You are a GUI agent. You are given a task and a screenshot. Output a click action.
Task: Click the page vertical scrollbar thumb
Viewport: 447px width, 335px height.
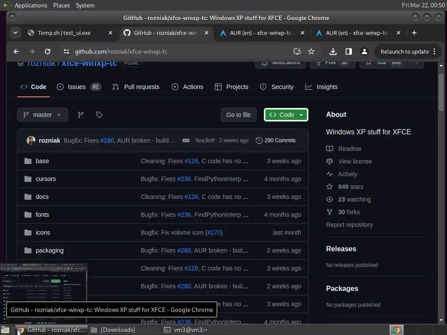point(441,92)
